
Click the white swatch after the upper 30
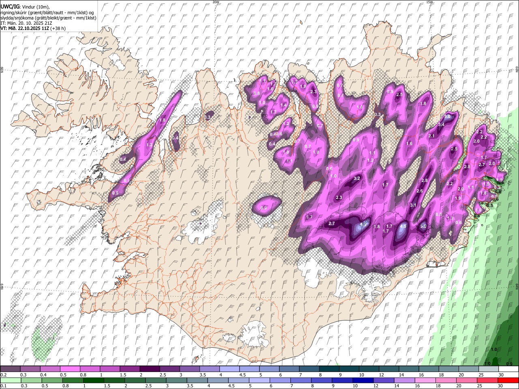[508, 369]
